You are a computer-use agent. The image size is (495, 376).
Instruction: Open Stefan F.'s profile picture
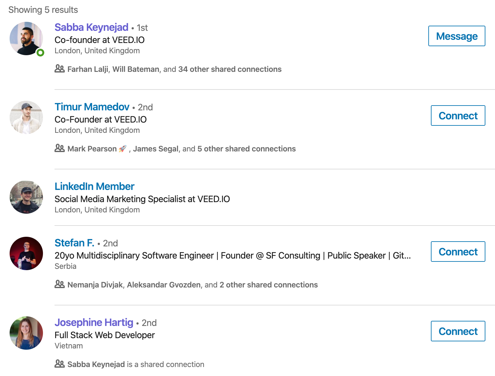(26, 253)
